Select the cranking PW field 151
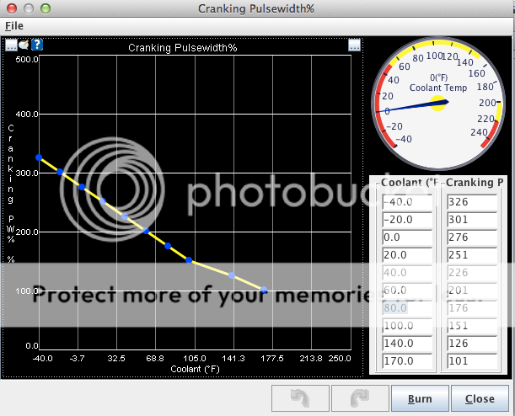The width and height of the screenshot is (515, 416). (x=472, y=326)
